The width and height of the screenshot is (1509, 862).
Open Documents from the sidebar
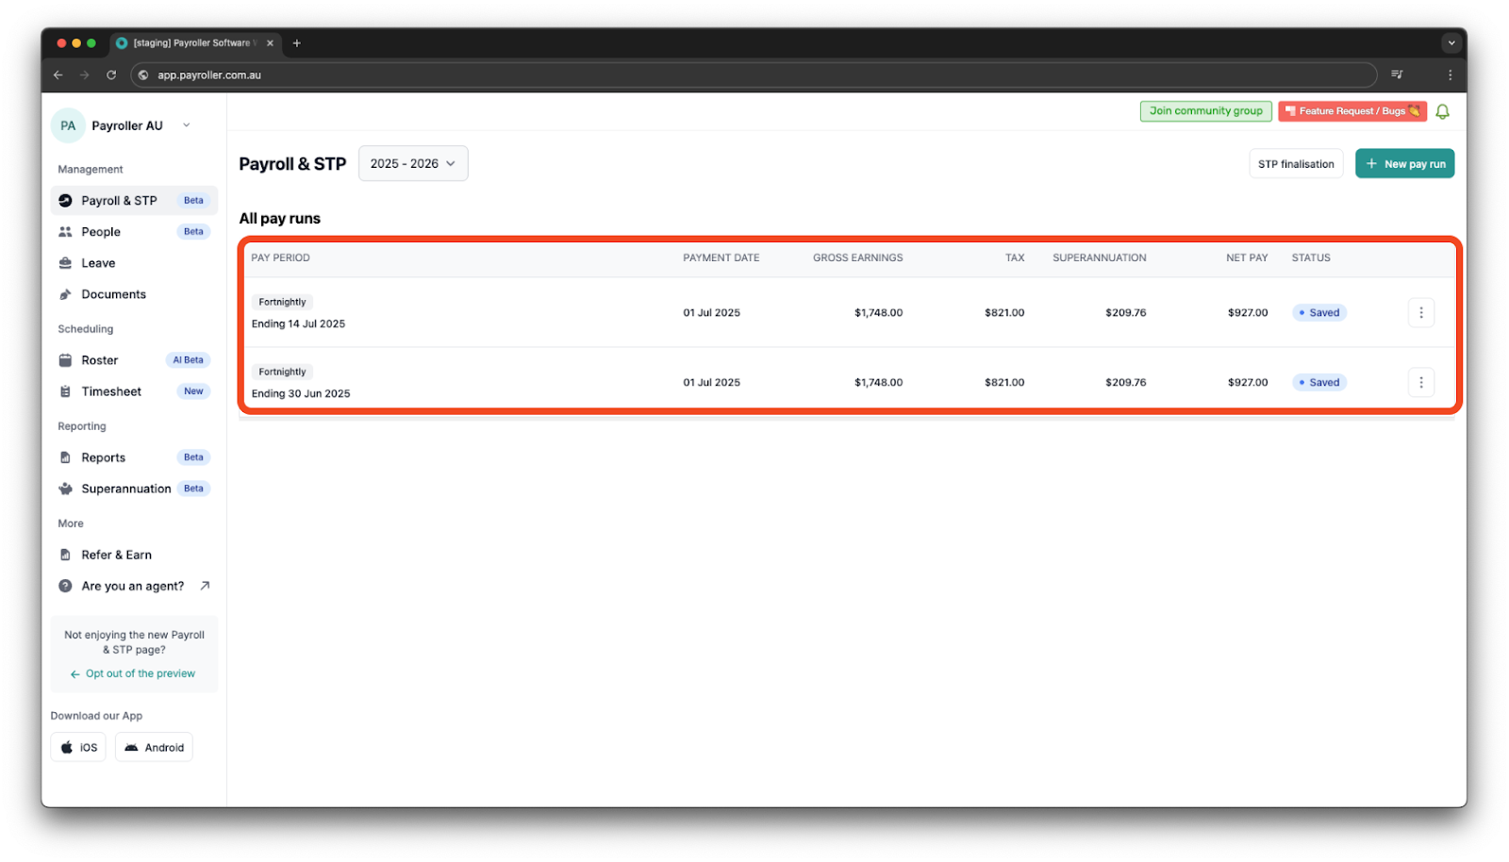tap(134, 294)
